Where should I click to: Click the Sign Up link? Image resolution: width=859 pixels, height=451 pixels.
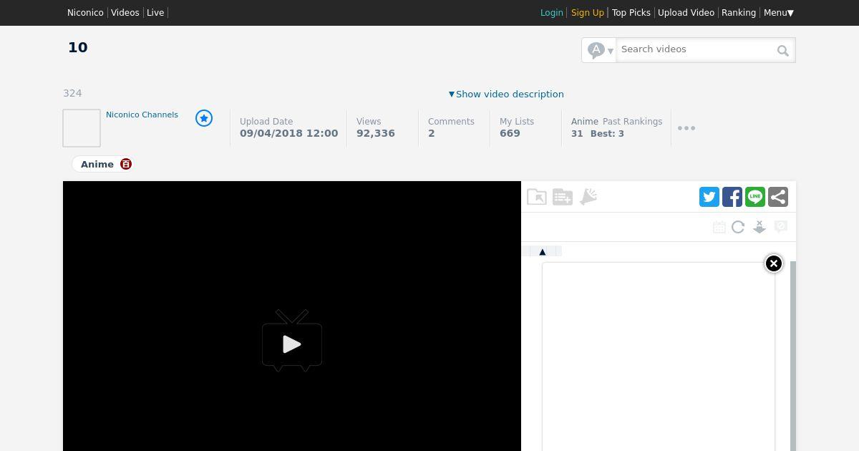tap(588, 13)
